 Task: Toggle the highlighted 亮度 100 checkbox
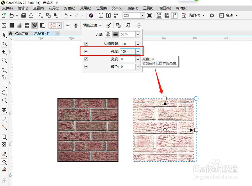[86, 51]
